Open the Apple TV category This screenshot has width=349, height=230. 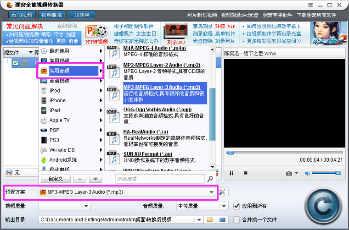pyautogui.click(x=72, y=120)
